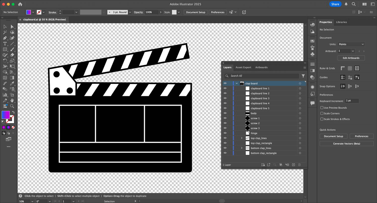This screenshot has width=377, height=203.
Task: Hide the body layer
Action: point(225,113)
